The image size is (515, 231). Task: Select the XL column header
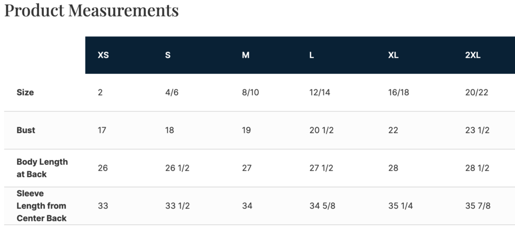pos(393,55)
